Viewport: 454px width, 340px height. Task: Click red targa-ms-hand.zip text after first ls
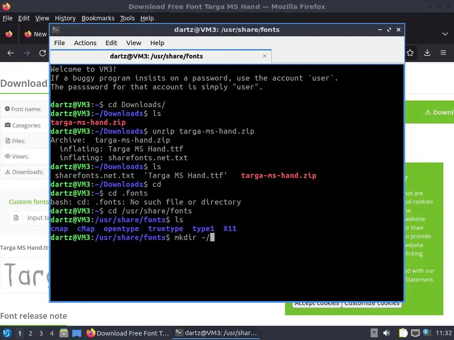click(x=88, y=122)
